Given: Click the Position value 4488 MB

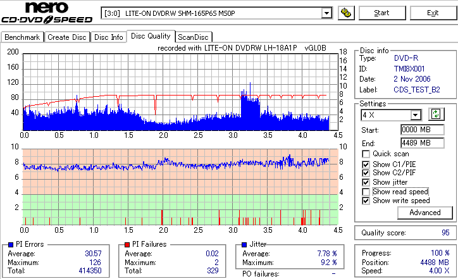Looking at the screenshot, I should (435, 263).
